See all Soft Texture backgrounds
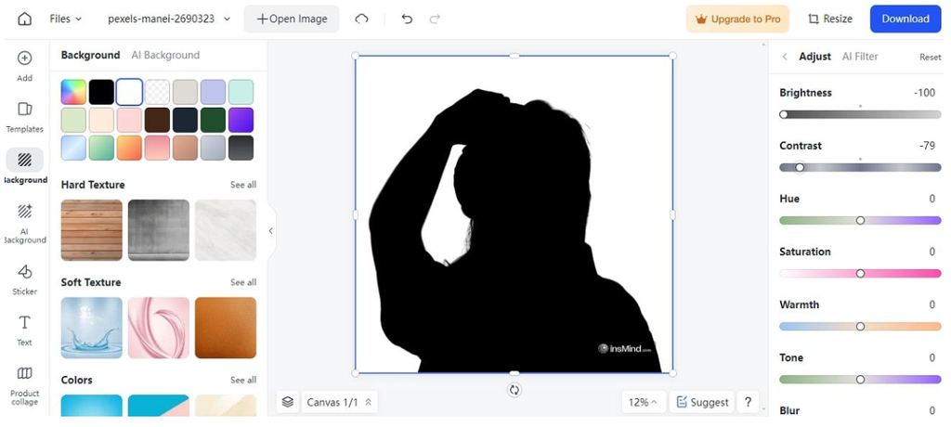The width and height of the screenshot is (951, 427). 243,282
